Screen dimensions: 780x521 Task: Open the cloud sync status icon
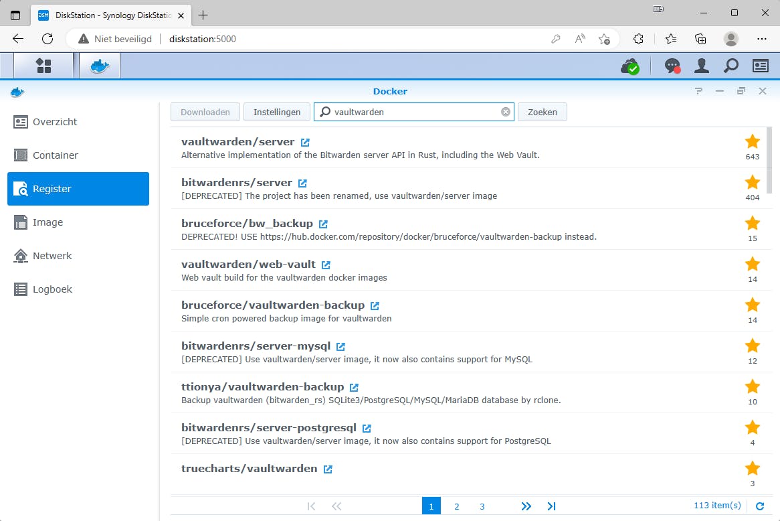coord(630,66)
